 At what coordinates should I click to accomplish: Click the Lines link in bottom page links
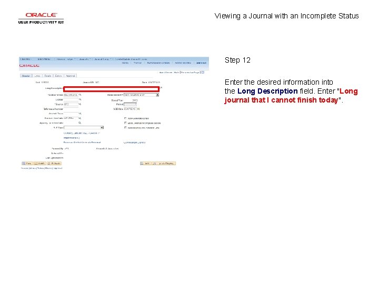(x=33, y=168)
